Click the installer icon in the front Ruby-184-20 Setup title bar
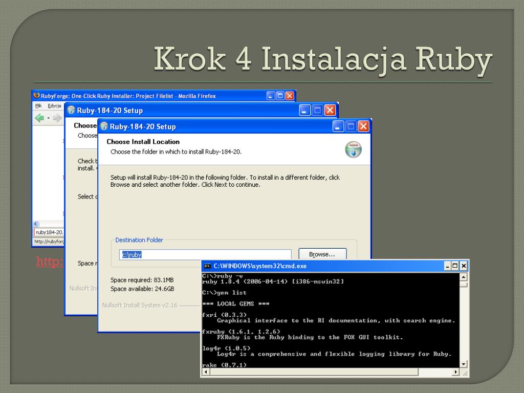524x393 pixels. click(104, 126)
